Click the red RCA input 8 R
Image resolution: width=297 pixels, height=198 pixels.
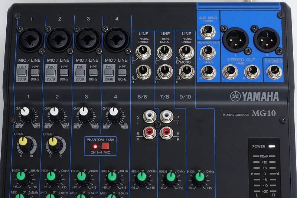(166, 133)
